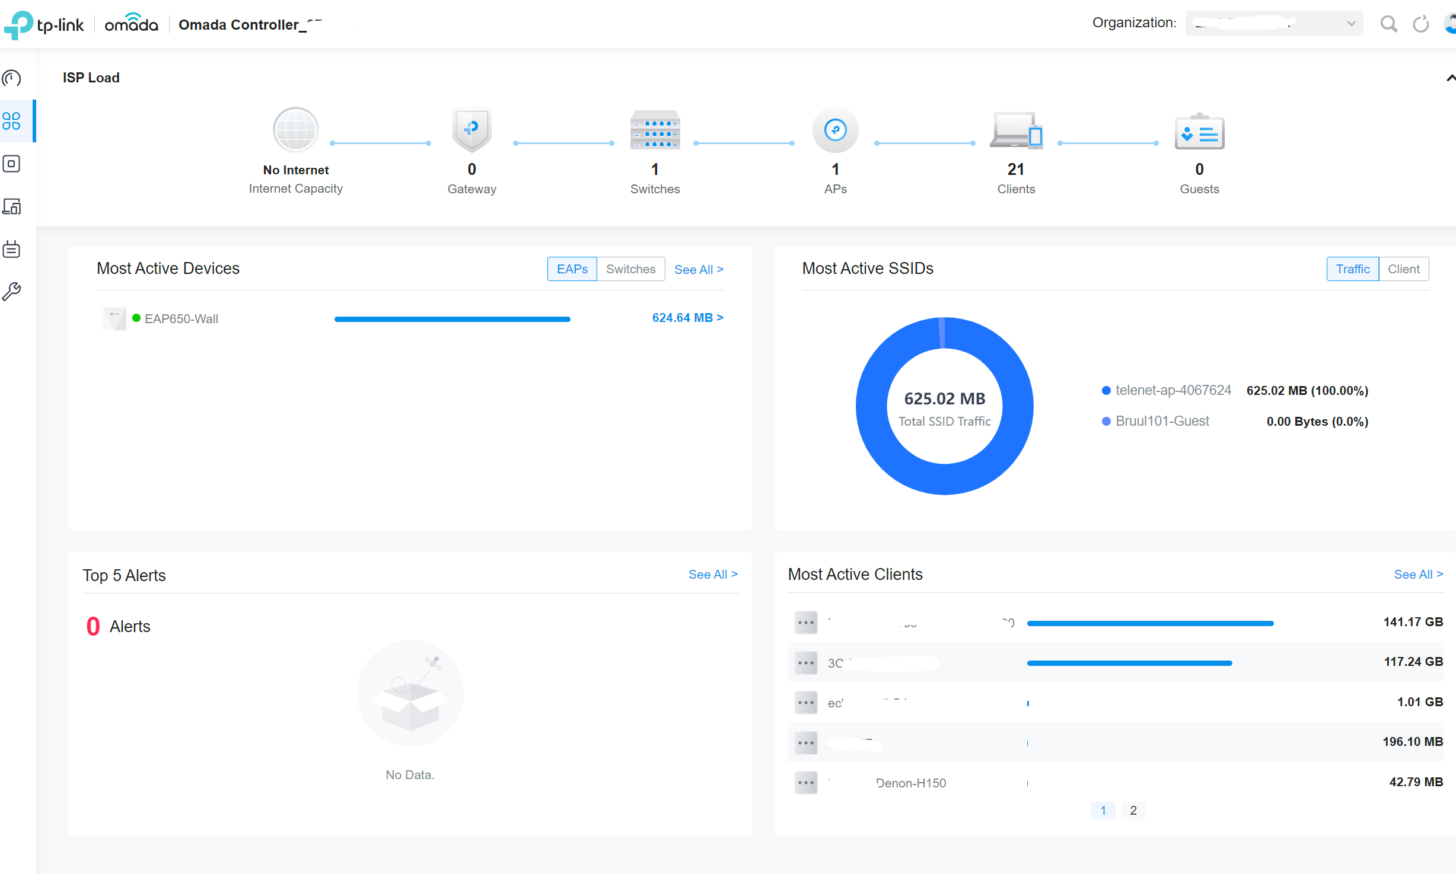Click the 1 APs count
Screen dimensions: 1456x874
(835, 170)
